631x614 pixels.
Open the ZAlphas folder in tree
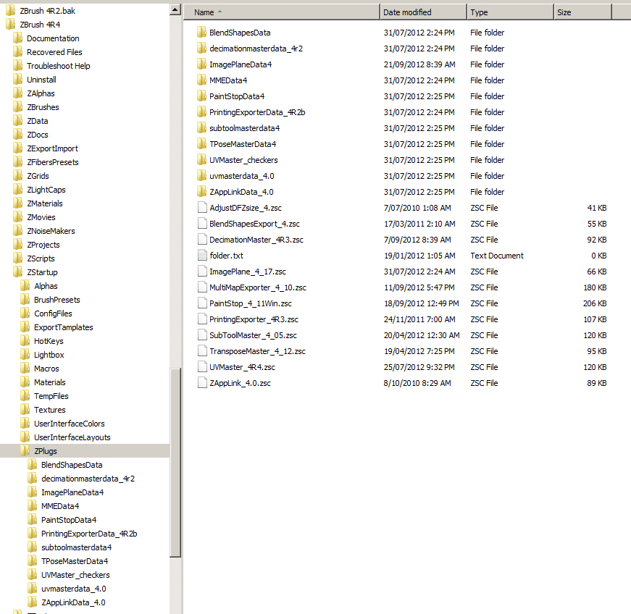(x=41, y=93)
